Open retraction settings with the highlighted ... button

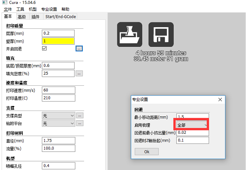click(79, 49)
